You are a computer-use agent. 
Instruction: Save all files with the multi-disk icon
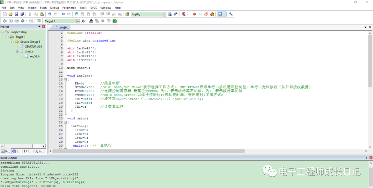(22, 14)
